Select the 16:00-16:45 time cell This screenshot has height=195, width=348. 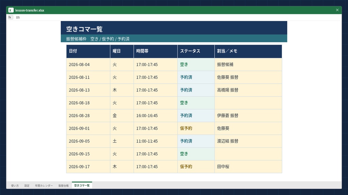(x=156, y=116)
